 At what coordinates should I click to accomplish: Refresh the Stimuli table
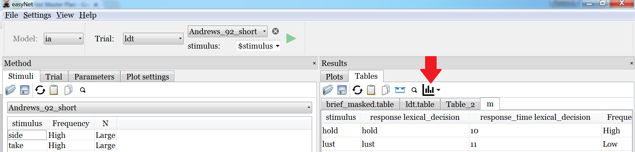40,90
